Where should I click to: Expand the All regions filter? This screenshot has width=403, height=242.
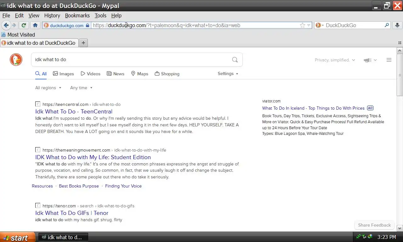[48, 88]
